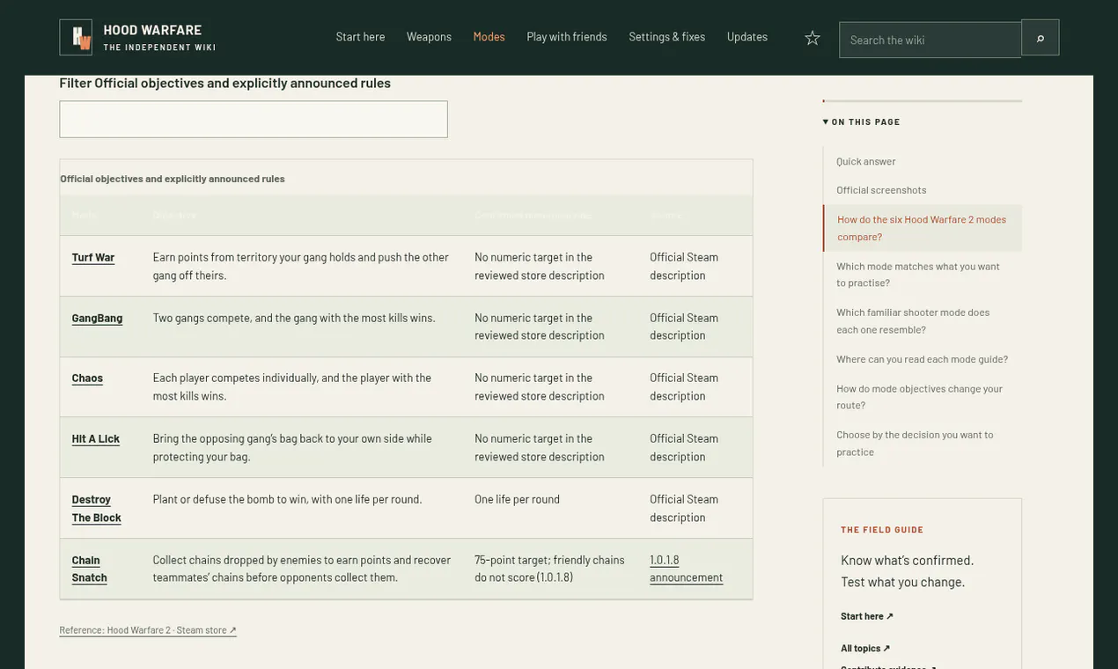The height and width of the screenshot is (669, 1118).
Task: Click the Hood Warfare wiki logo icon
Action: (76, 37)
